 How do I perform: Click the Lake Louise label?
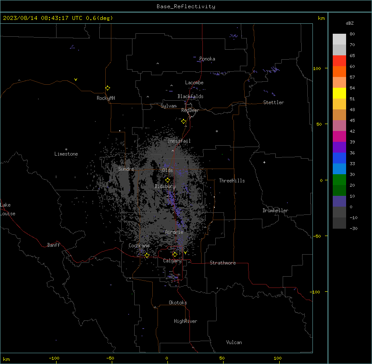tap(8, 209)
